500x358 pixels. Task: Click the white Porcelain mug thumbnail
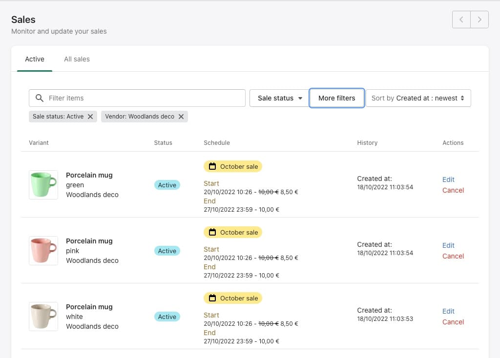coord(43,317)
